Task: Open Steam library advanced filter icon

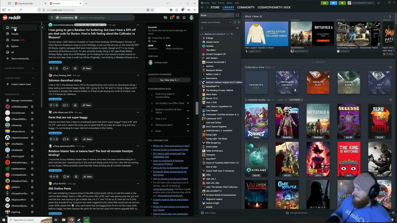Action: 237,28
